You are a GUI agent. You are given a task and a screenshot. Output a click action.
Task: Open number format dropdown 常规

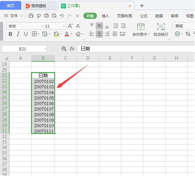tap(184, 26)
